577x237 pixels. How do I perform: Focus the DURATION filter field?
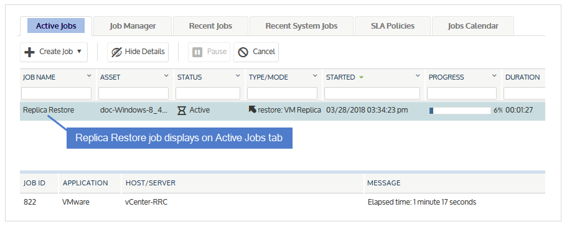[524, 93]
